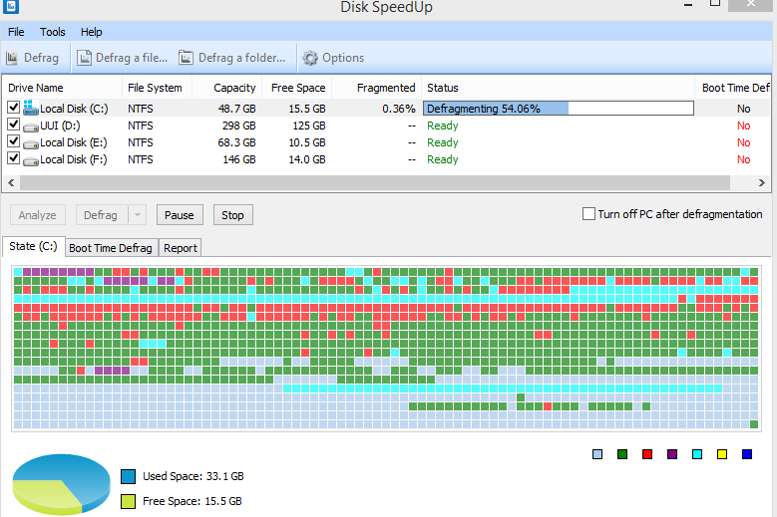Click the Defrag toolbar icon

click(12, 58)
